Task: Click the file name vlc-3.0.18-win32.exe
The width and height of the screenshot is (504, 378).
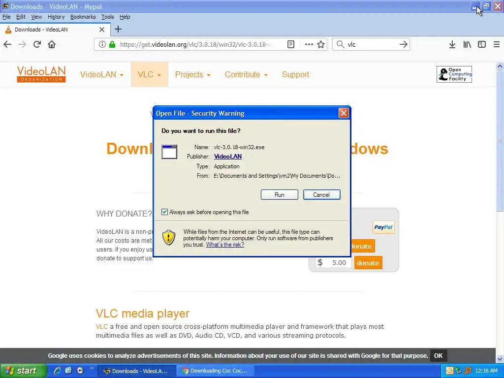Action: coord(239,147)
